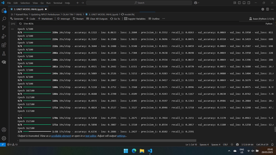The height and width of the screenshot is (155, 276).
Task: Clear All Outputs
Action: [x=97, y=19]
